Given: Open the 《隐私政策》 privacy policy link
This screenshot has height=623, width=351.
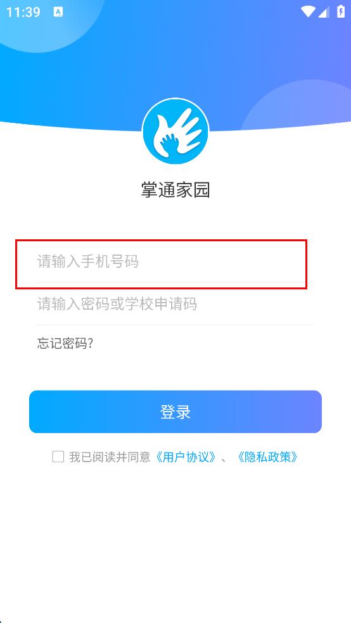Looking at the screenshot, I should click(267, 457).
